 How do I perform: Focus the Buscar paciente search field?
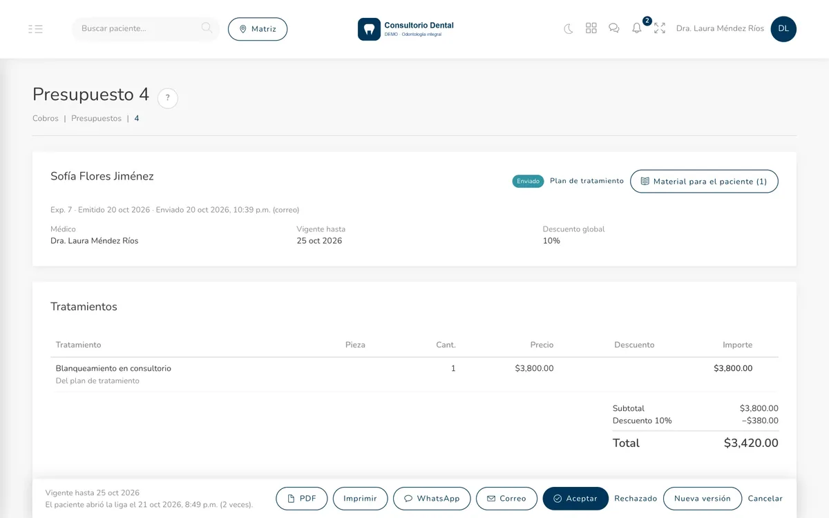click(145, 29)
